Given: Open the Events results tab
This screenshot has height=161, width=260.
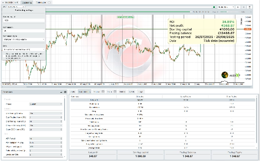Looking at the screenshot, I should click(131, 92).
